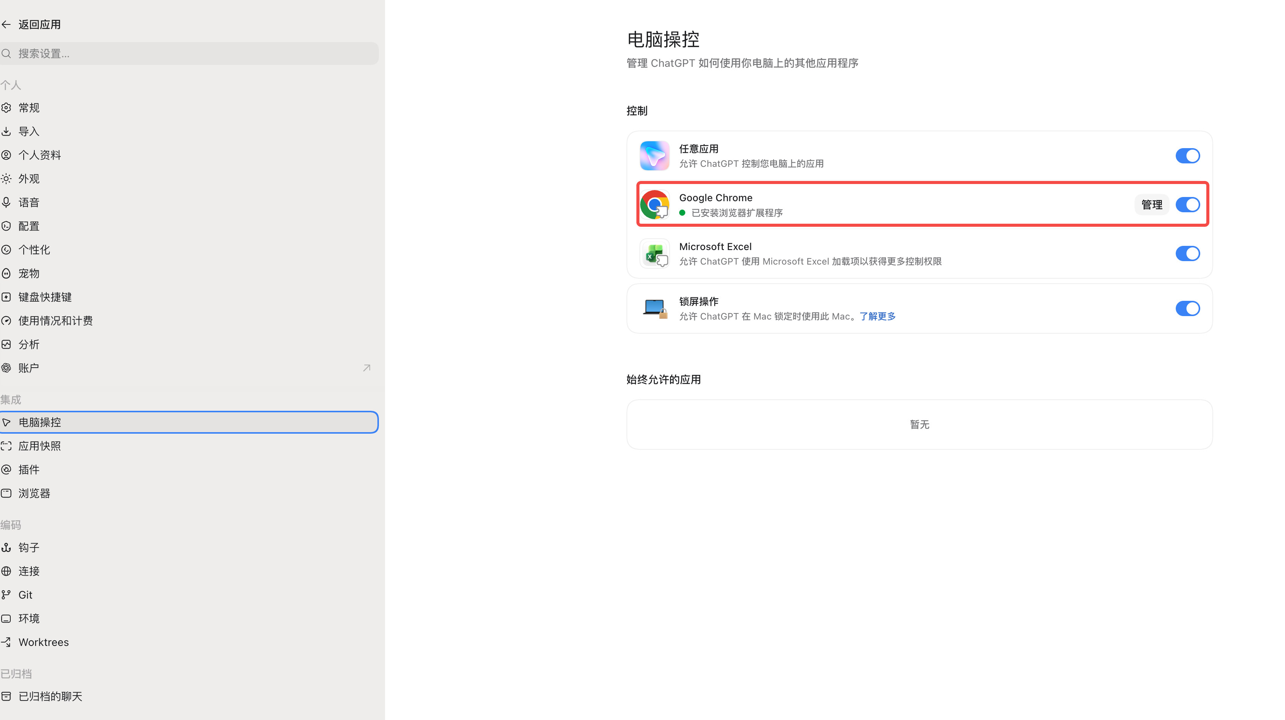Click the magnifier icon in the search field

(x=6, y=53)
